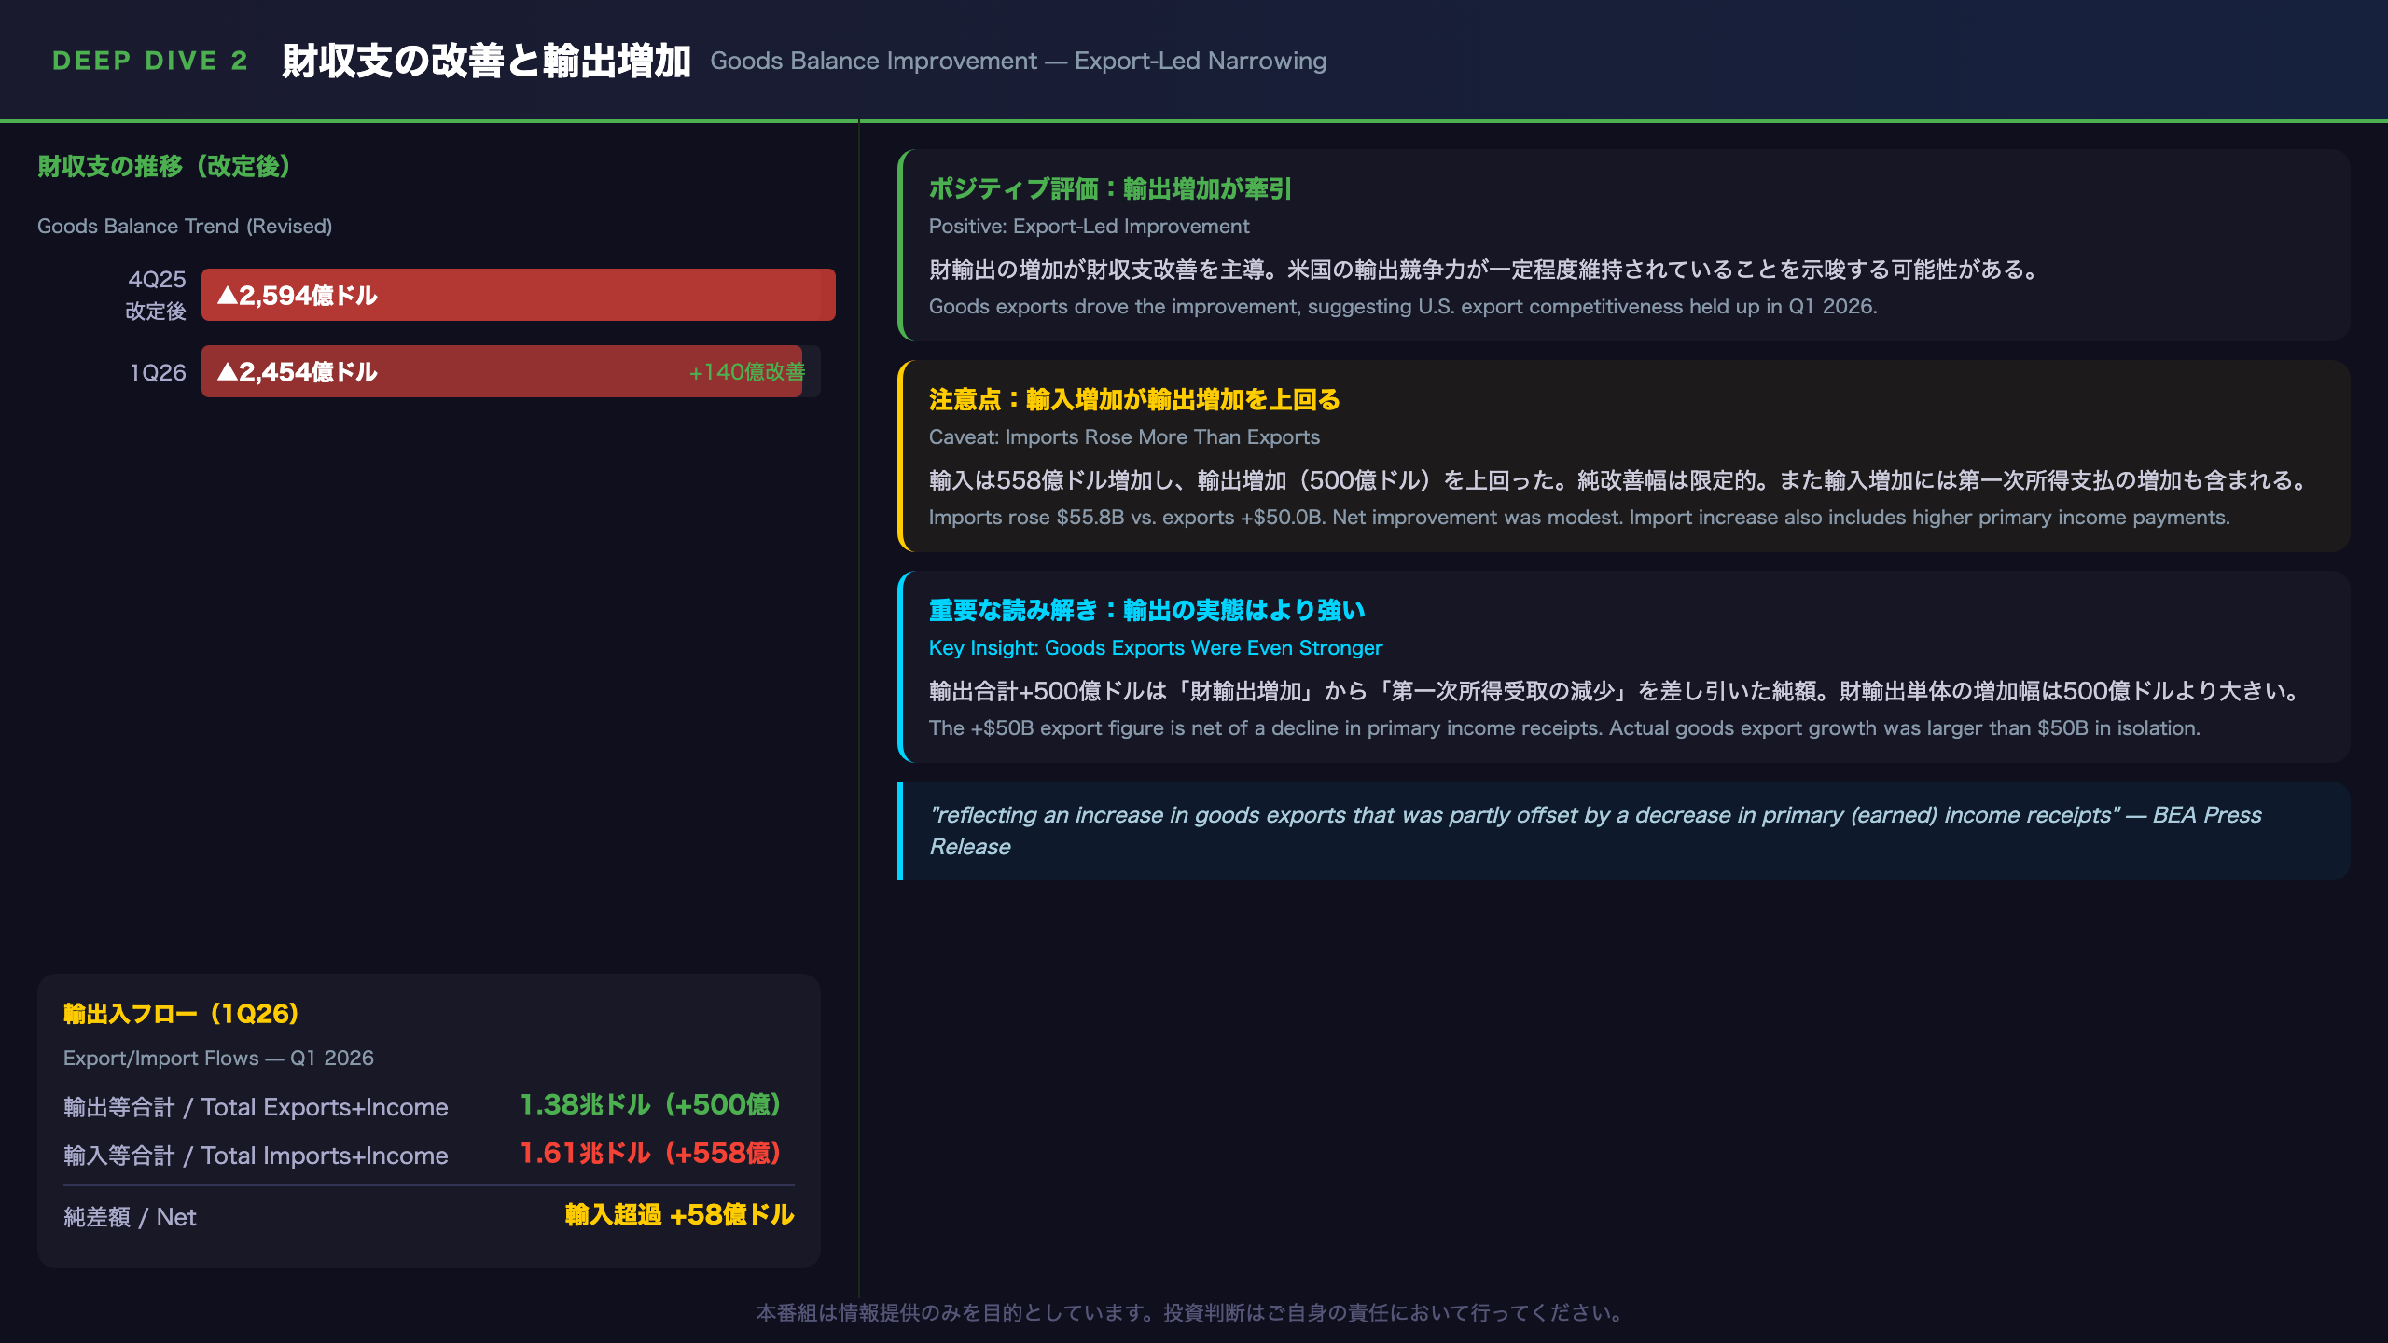Click the value 1.38兆ドル（+500億）

coord(650,1105)
